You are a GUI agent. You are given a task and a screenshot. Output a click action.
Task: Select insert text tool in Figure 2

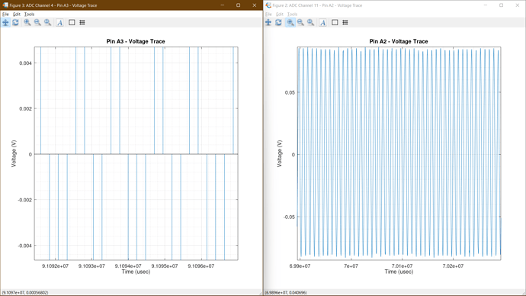[322, 22]
